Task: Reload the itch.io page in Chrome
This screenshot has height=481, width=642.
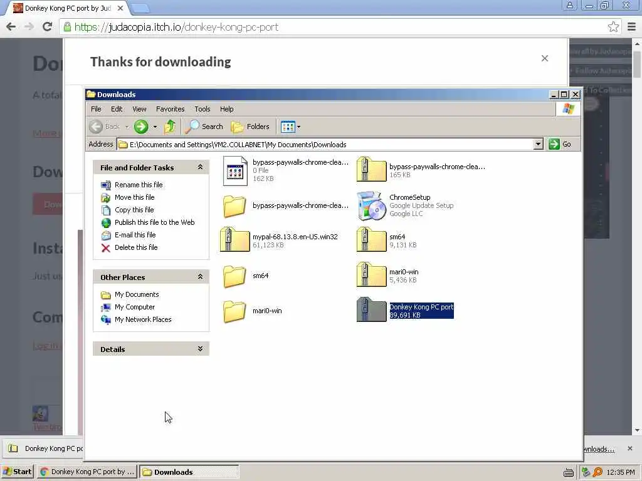Action: (x=47, y=27)
